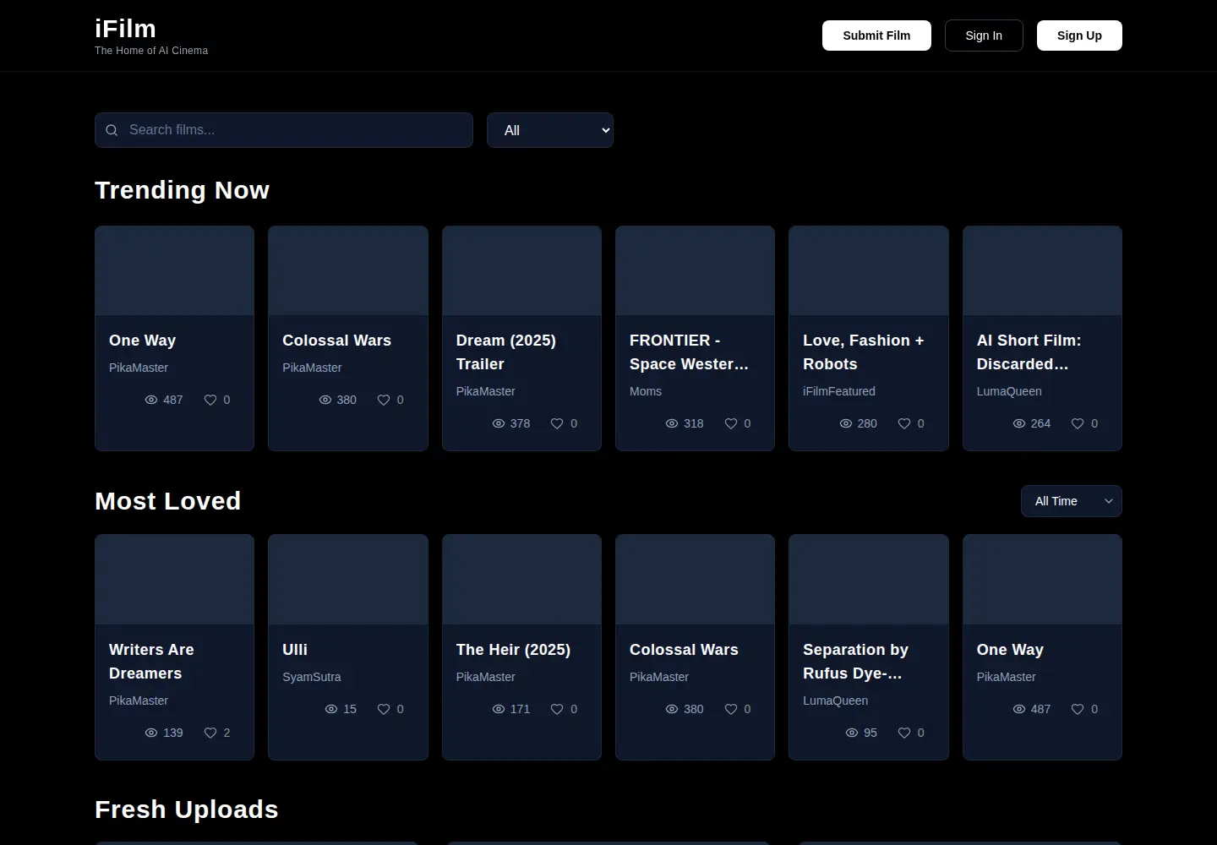Click heart icon on trending Colossal Wars card

pos(384,400)
